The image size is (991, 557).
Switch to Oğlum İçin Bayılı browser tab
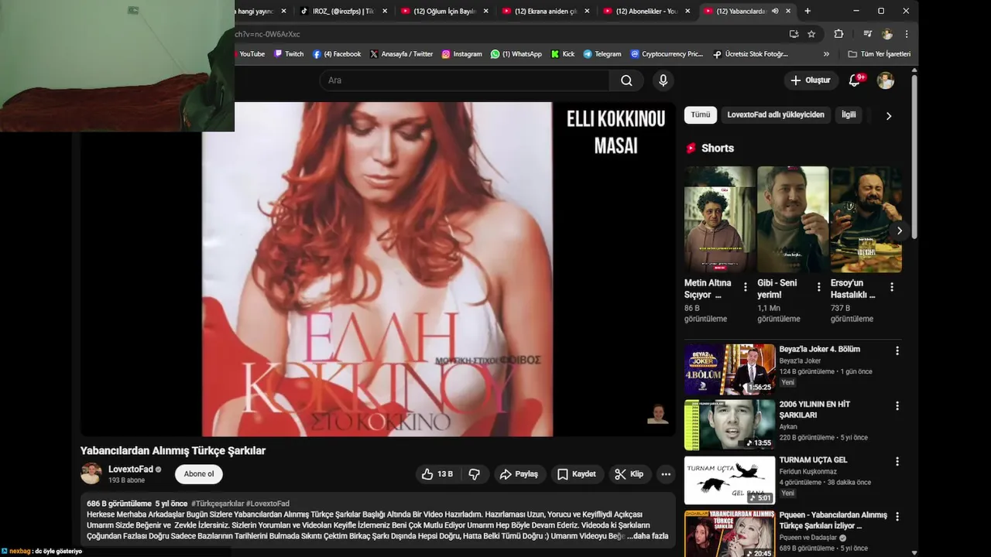tap(444, 11)
